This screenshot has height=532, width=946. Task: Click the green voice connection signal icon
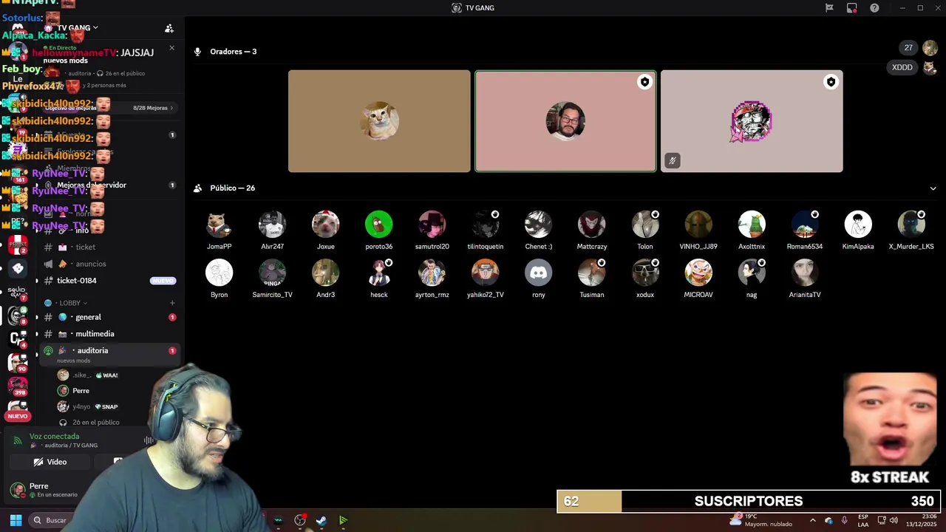(x=18, y=440)
